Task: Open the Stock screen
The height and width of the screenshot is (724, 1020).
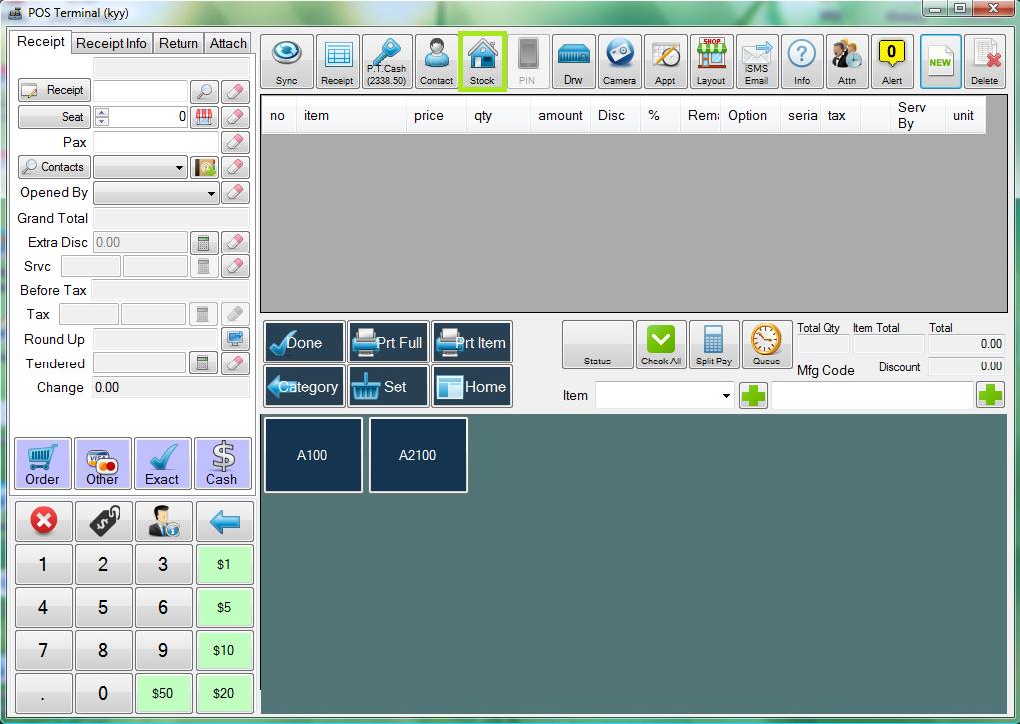Action: pyautogui.click(x=483, y=60)
